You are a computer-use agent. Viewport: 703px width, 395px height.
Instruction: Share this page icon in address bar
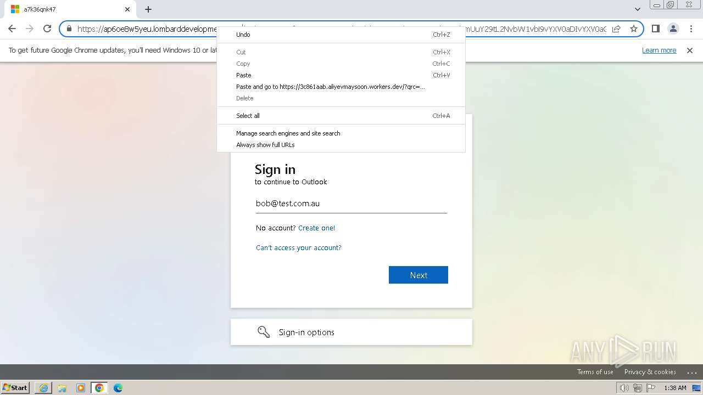(616, 29)
